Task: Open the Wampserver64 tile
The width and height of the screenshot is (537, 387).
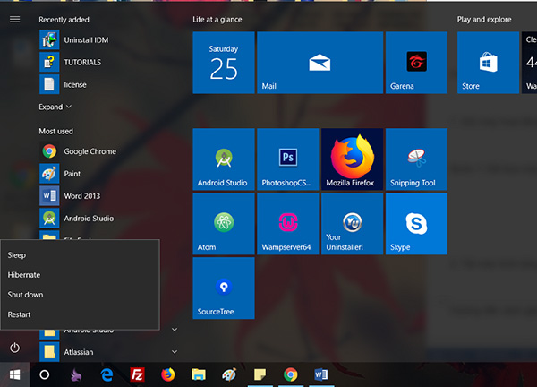Action: click(x=287, y=224)
